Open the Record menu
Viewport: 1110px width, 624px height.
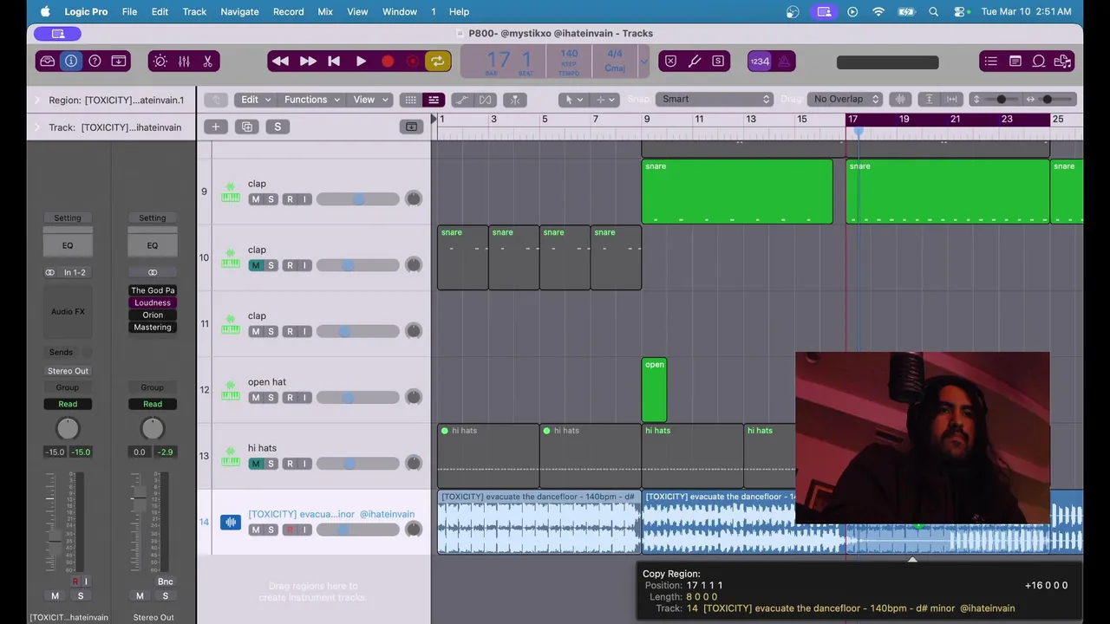pos(288,11)
